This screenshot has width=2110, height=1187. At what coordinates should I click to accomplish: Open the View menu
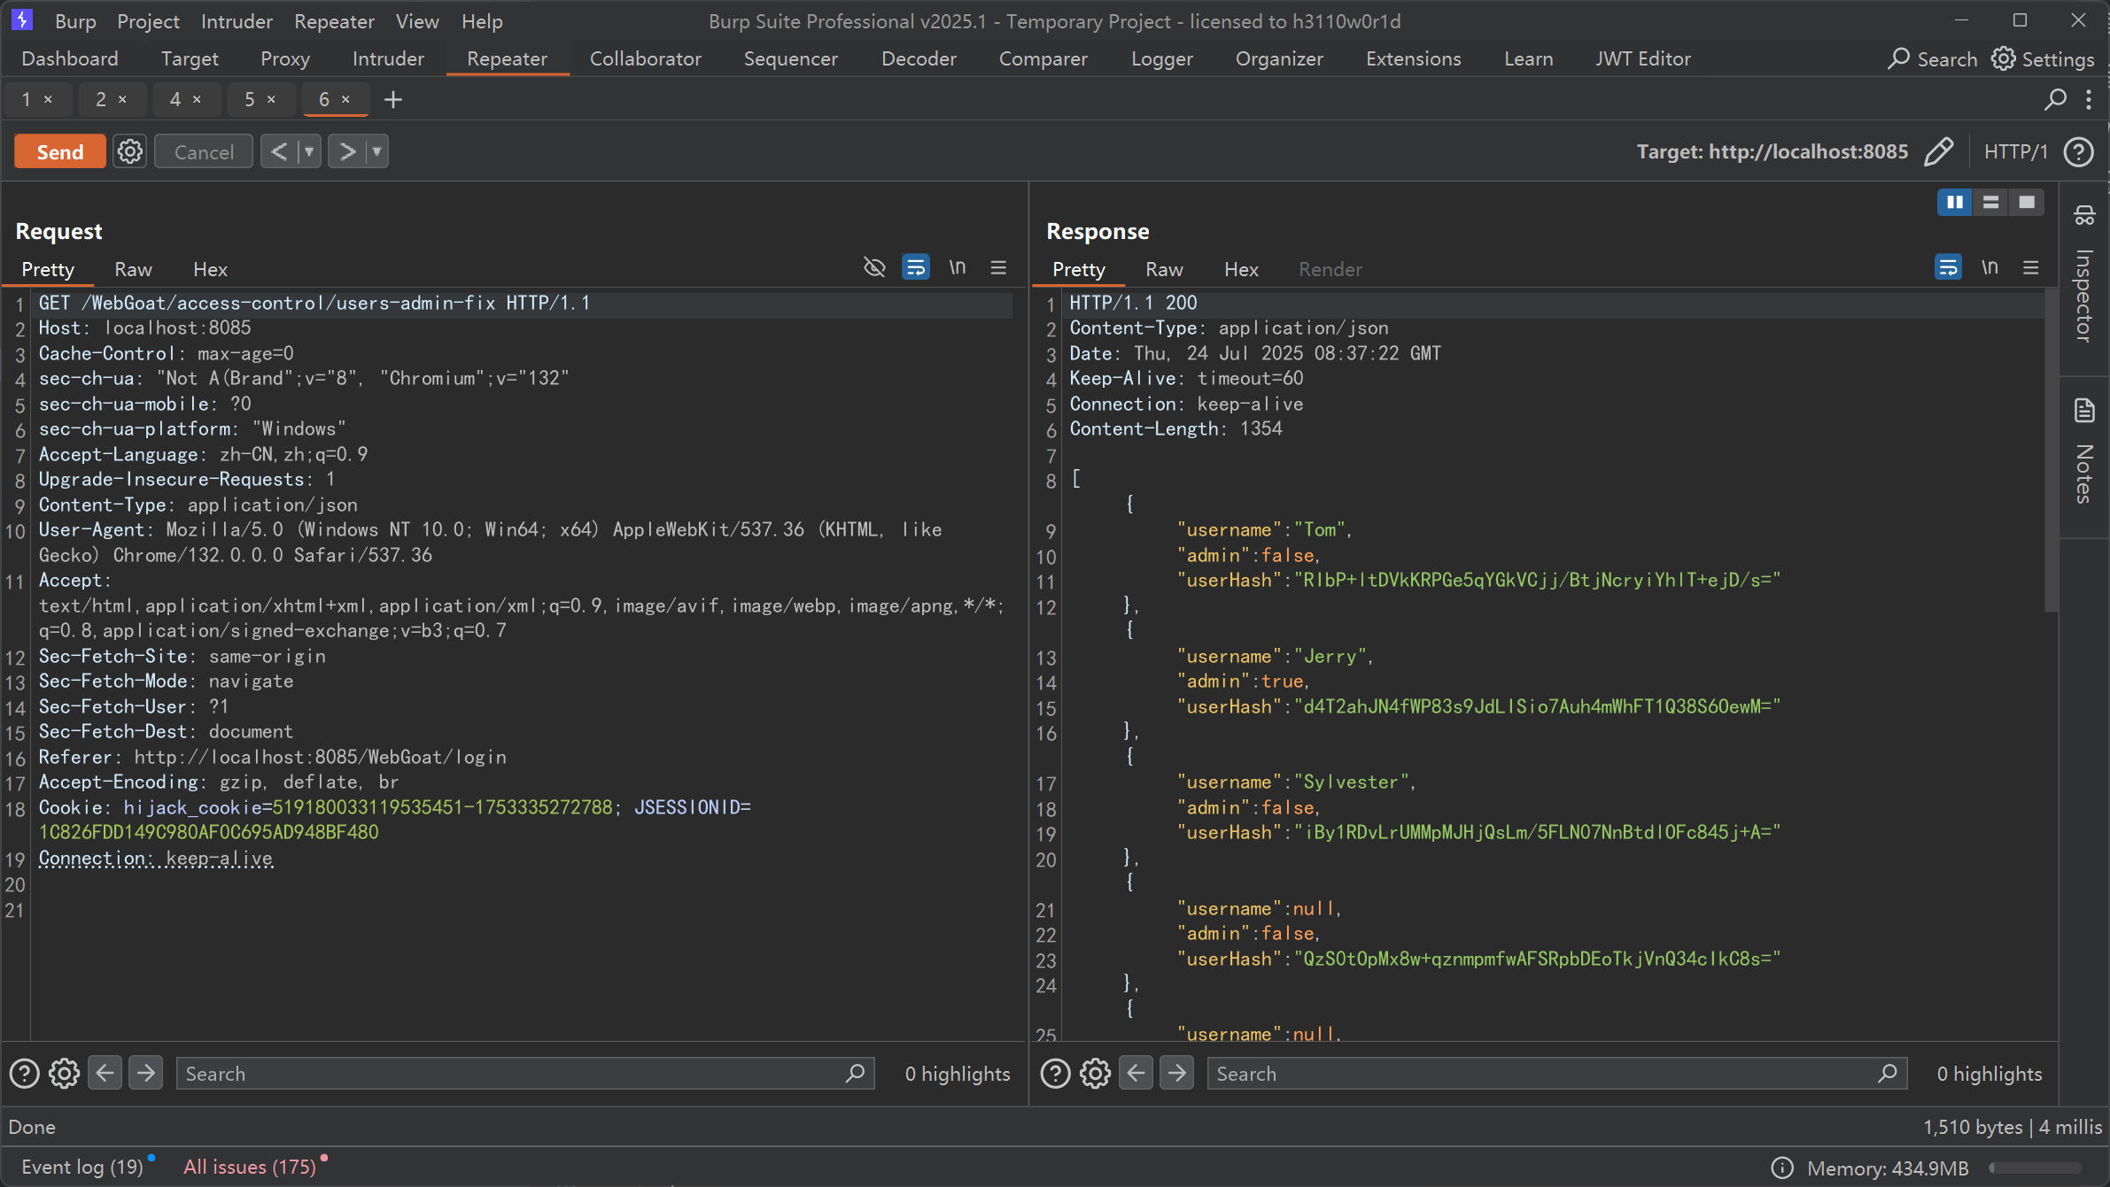pyautogui.click(x=417, y=21)
